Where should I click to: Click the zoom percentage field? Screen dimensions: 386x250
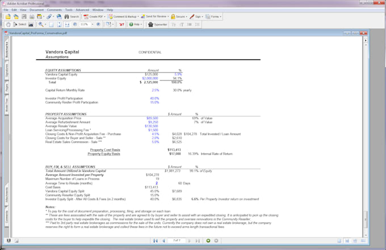coord(85,25)
